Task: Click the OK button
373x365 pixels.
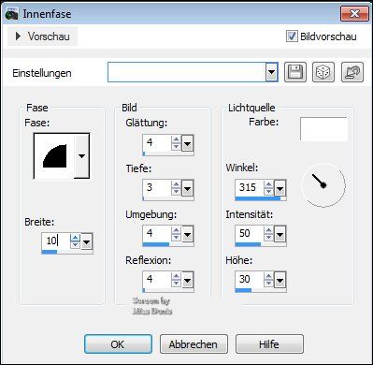Action: click(x=118, y=344)
